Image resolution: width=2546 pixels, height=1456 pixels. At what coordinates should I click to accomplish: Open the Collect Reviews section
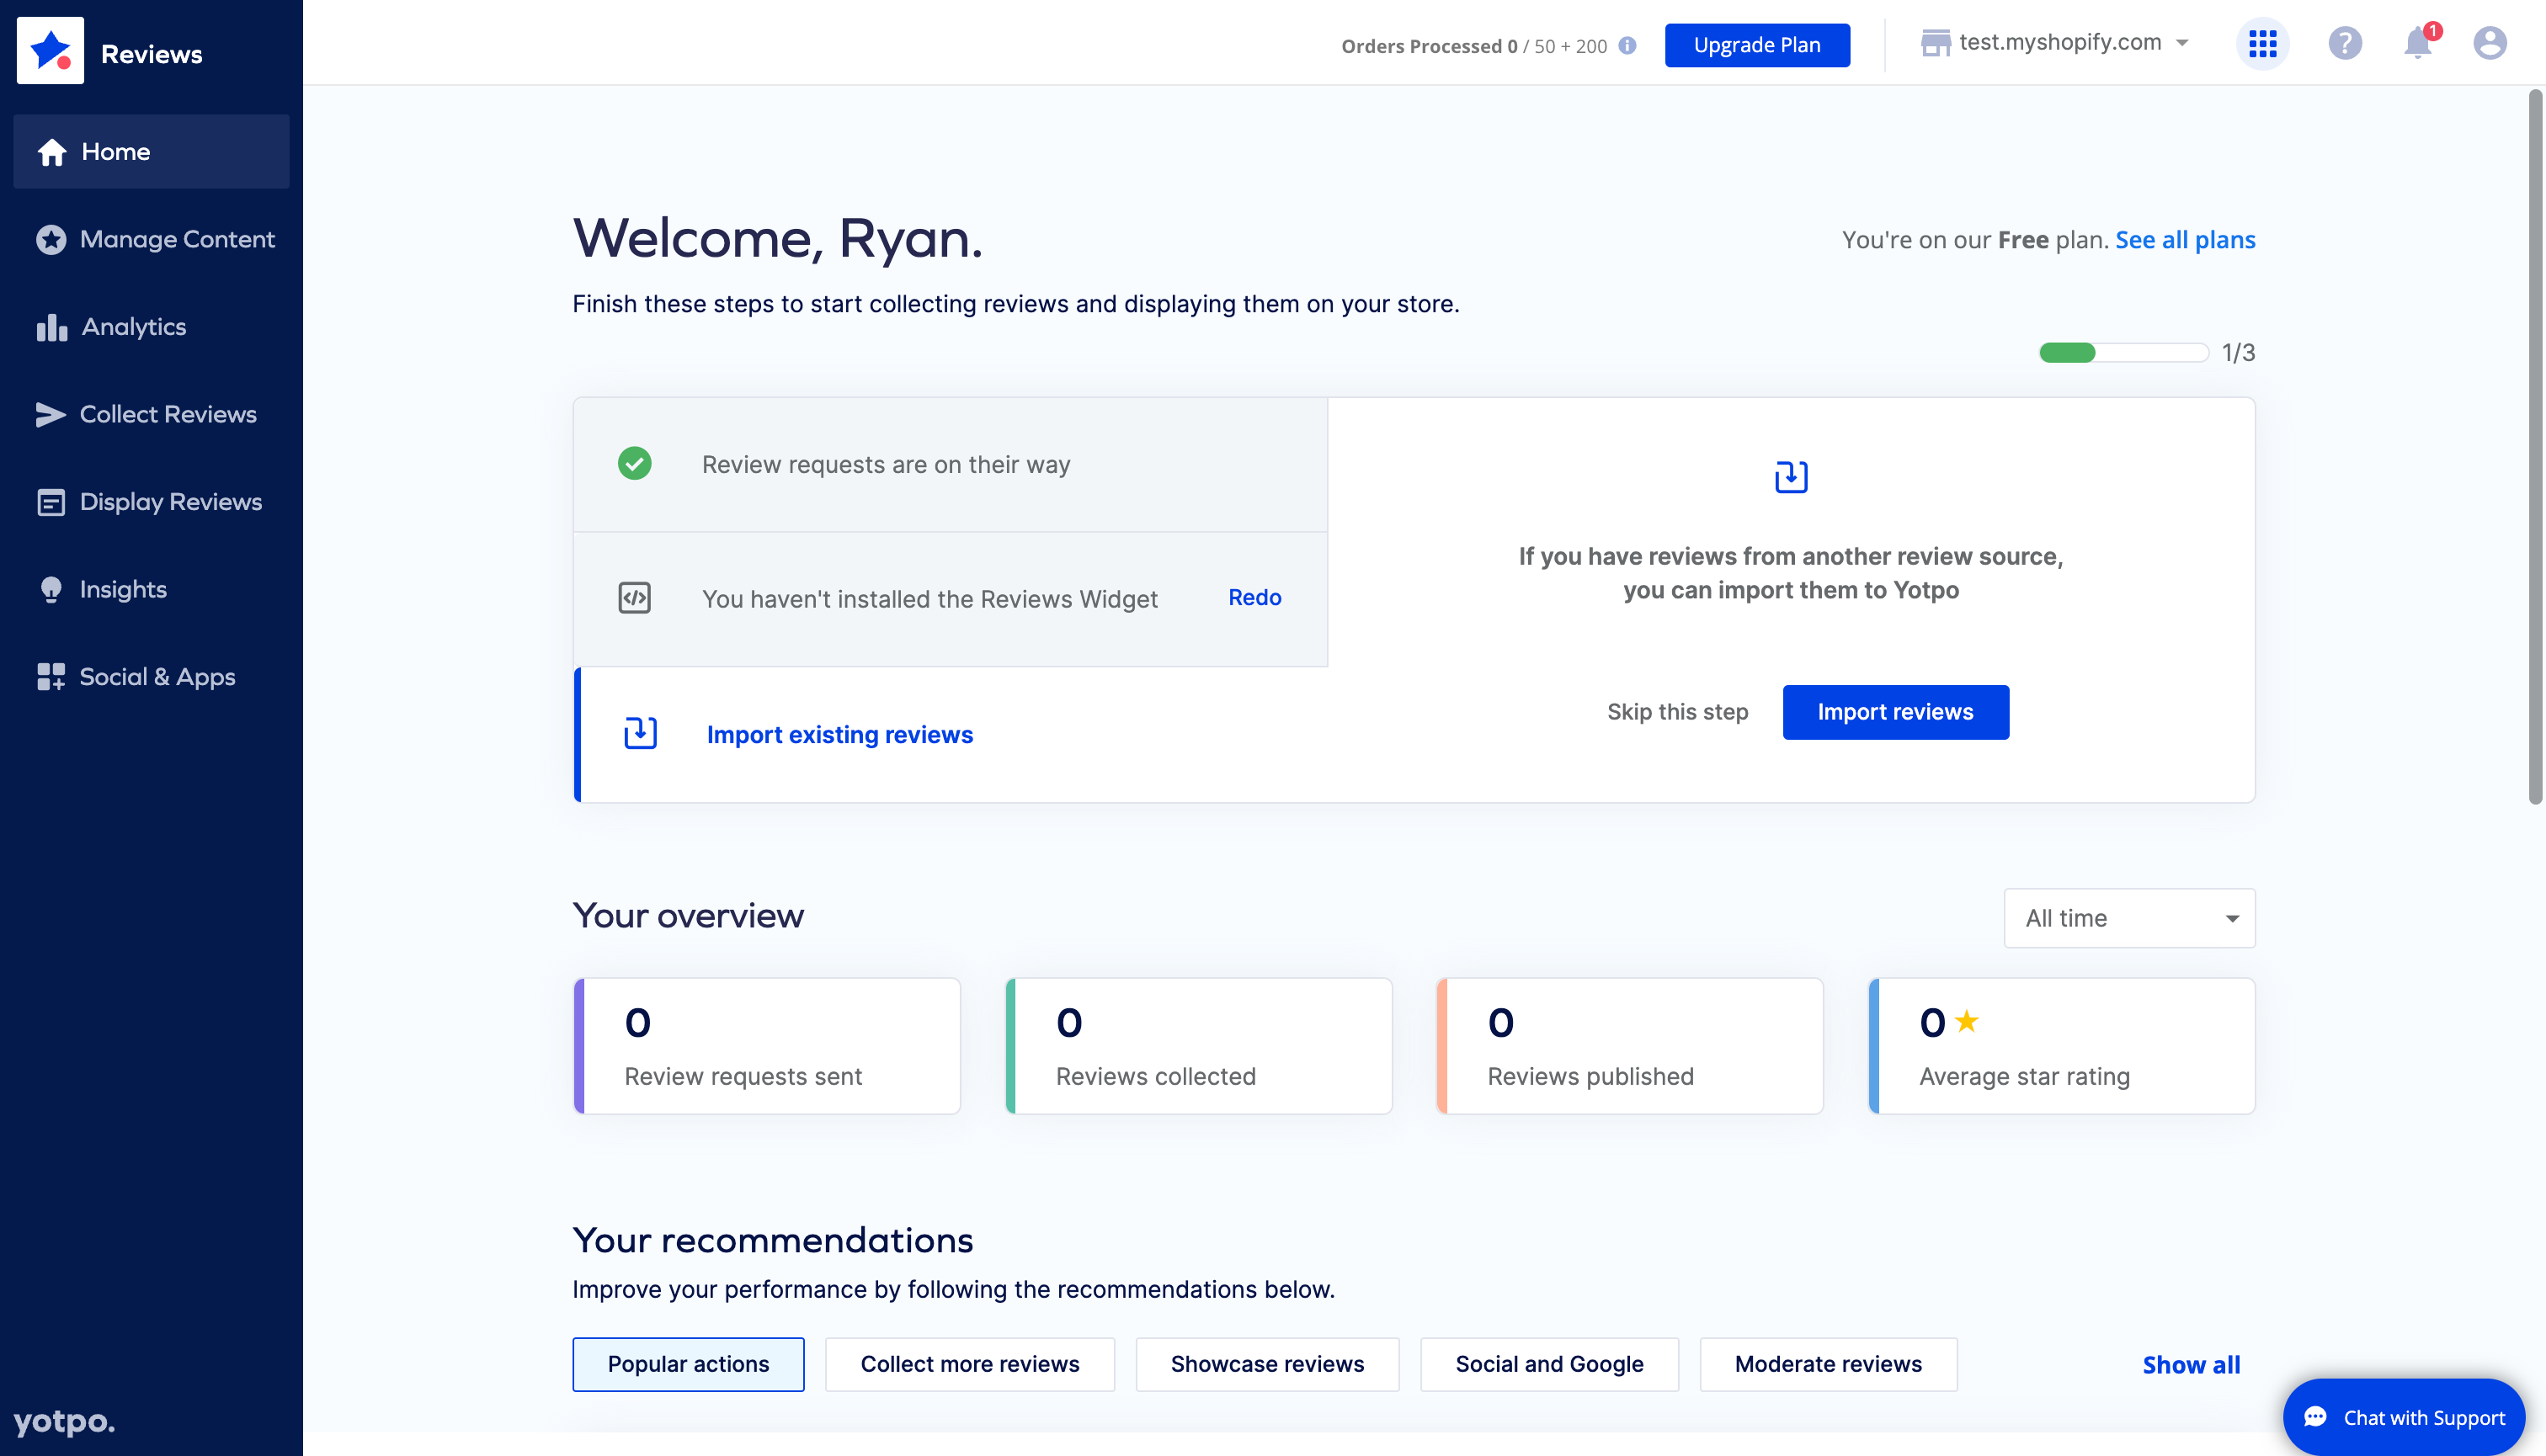[x=151, y=414]
